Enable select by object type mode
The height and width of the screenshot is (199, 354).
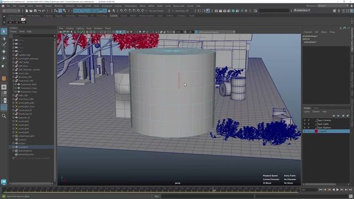(60, 11)
